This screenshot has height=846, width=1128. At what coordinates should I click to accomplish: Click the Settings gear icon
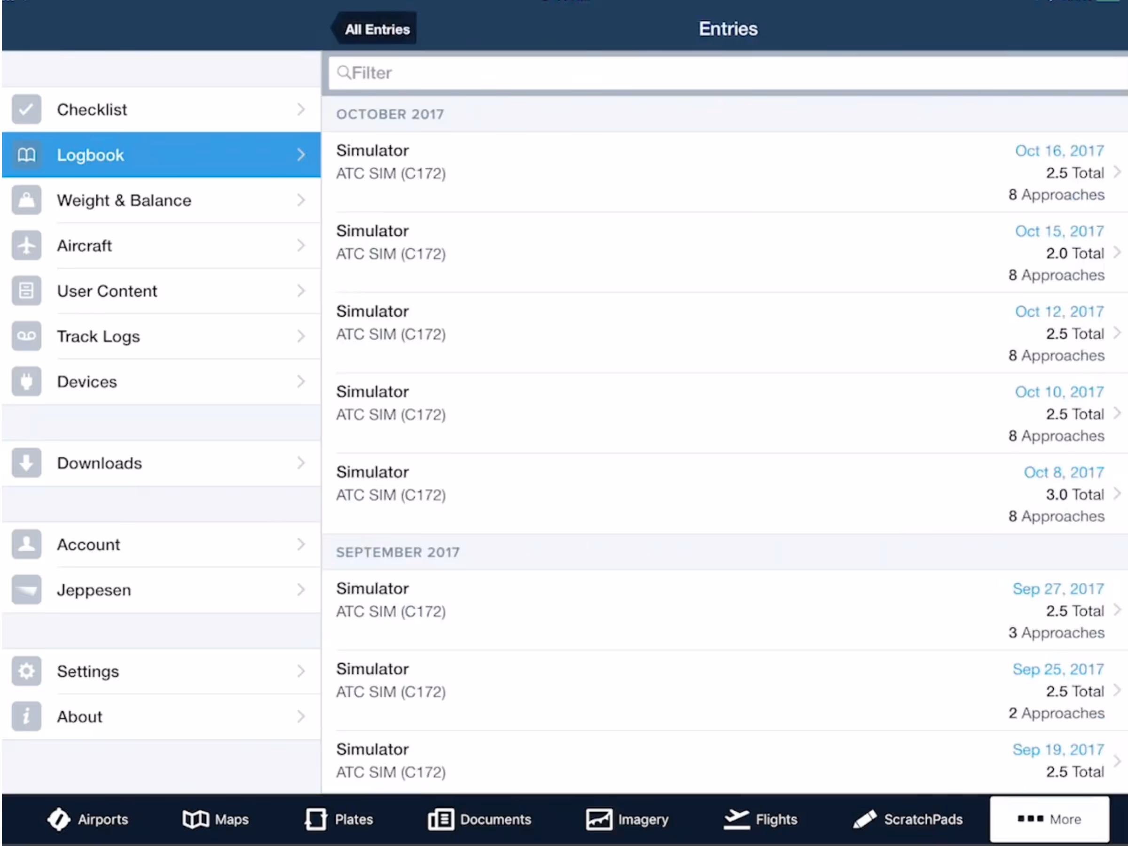[26, 671]
